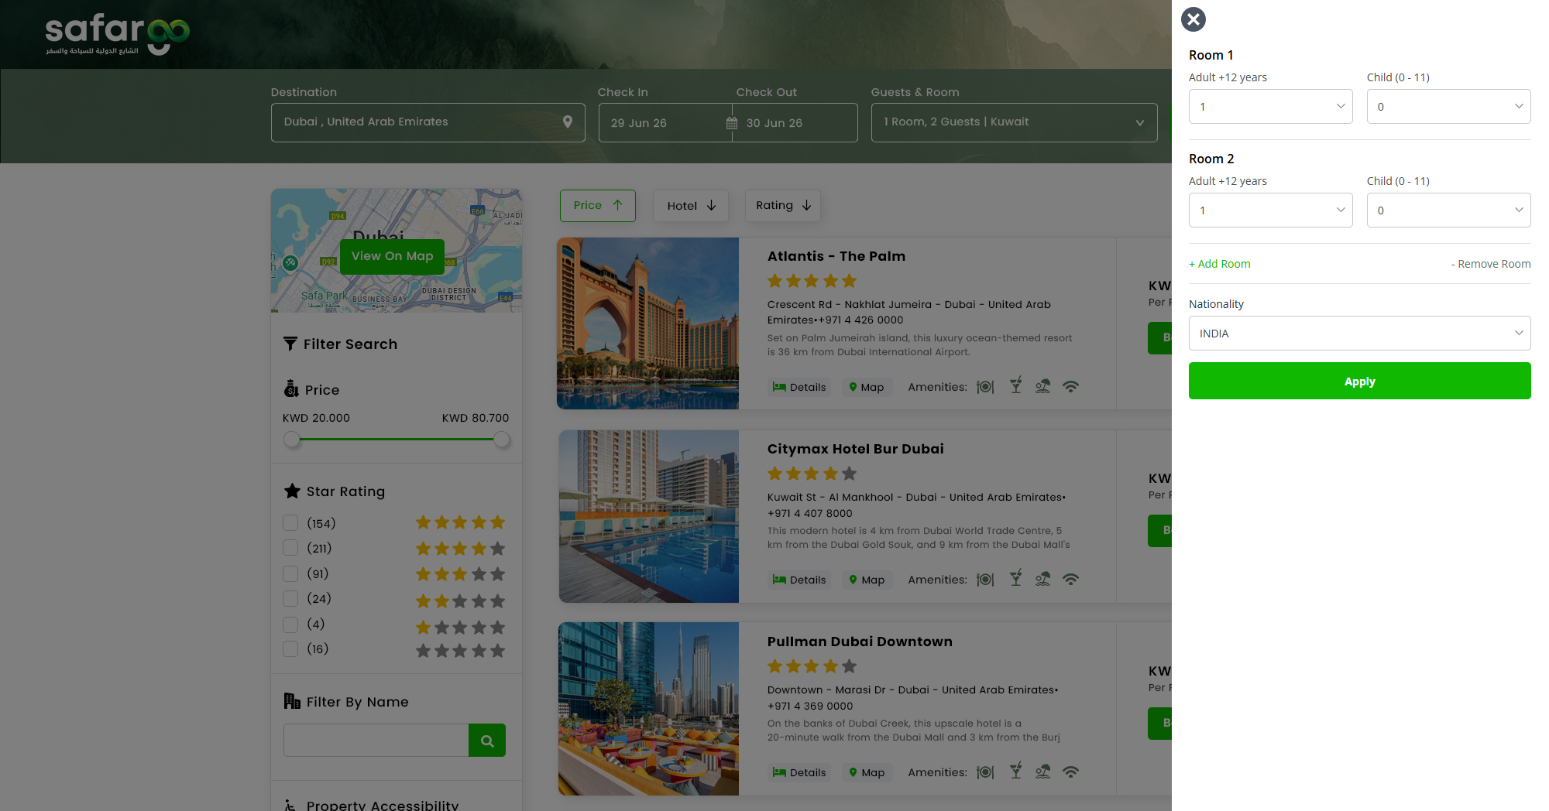Click the beach amenity icon for Pullman Dubai
The image size is (1549, 811).
point(1042,772)
